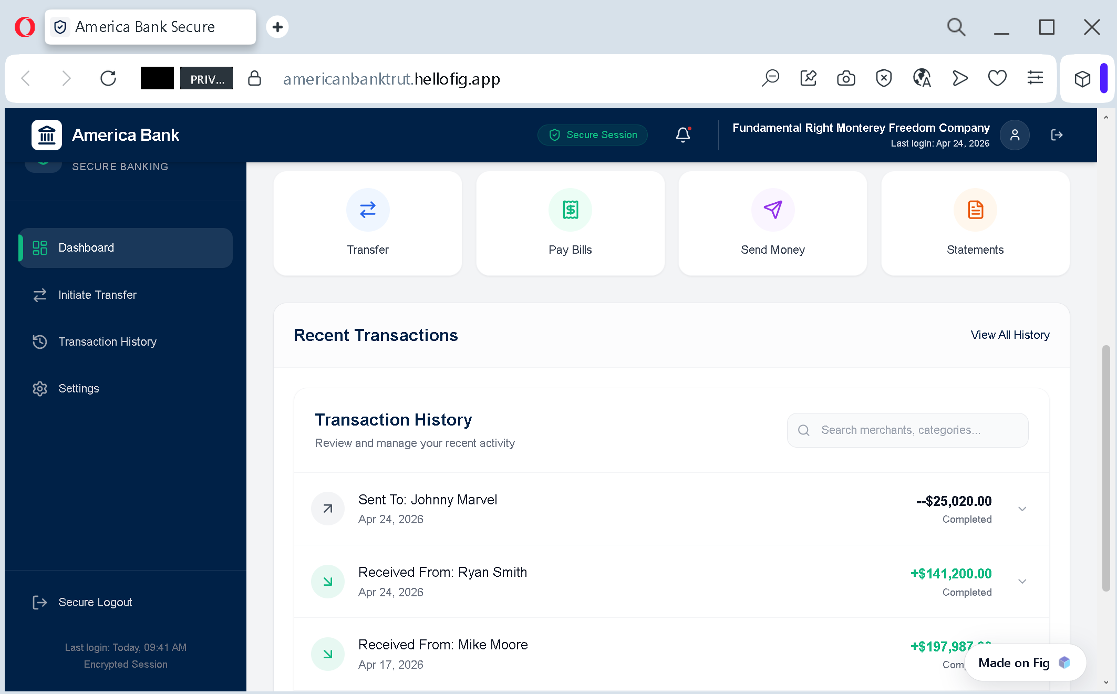The width and height of the screenshot is (1117, 694).
Task: Click the page vertical scrollbar thumb
Action: (1106, 468)
